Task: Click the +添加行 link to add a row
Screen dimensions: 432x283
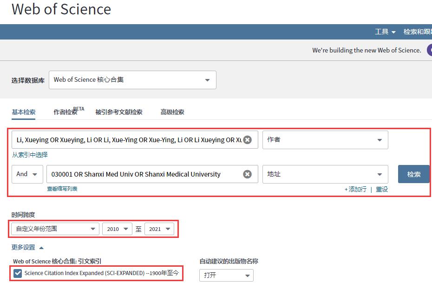Action: (356, 189)
